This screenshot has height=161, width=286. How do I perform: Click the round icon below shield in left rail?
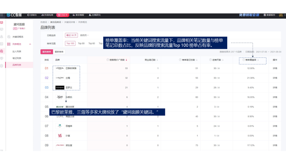tap(2, 66)
